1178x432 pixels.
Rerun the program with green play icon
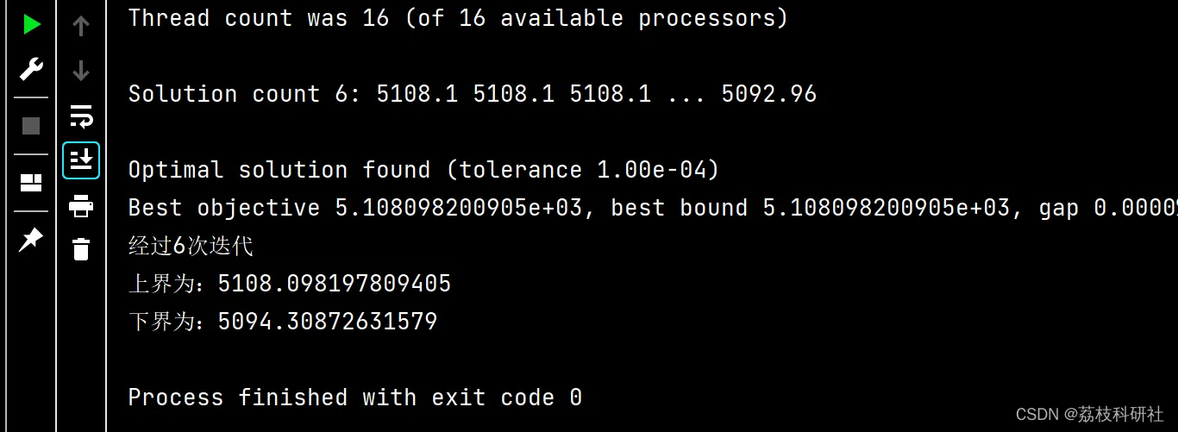coord(31,25)
